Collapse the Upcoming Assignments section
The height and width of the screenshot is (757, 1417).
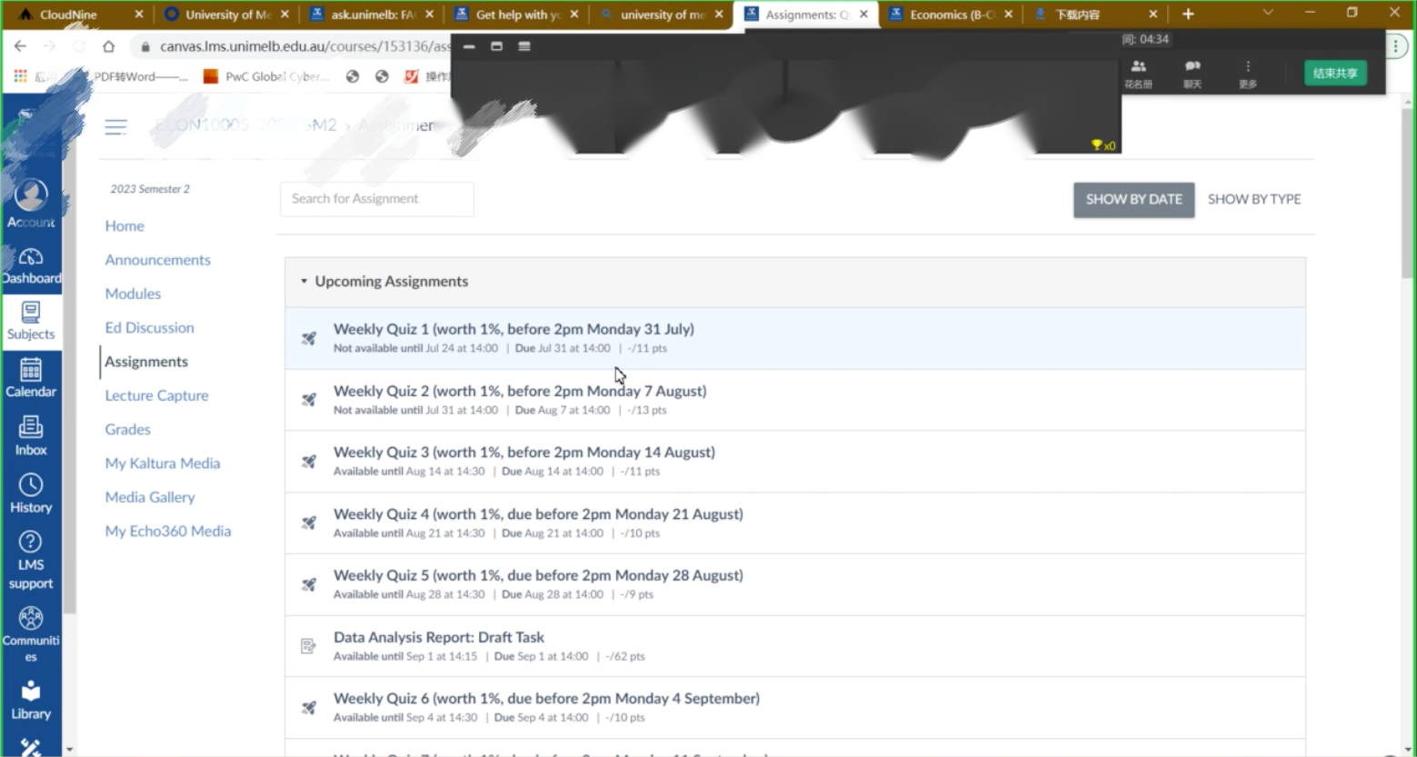click(304, 282)
